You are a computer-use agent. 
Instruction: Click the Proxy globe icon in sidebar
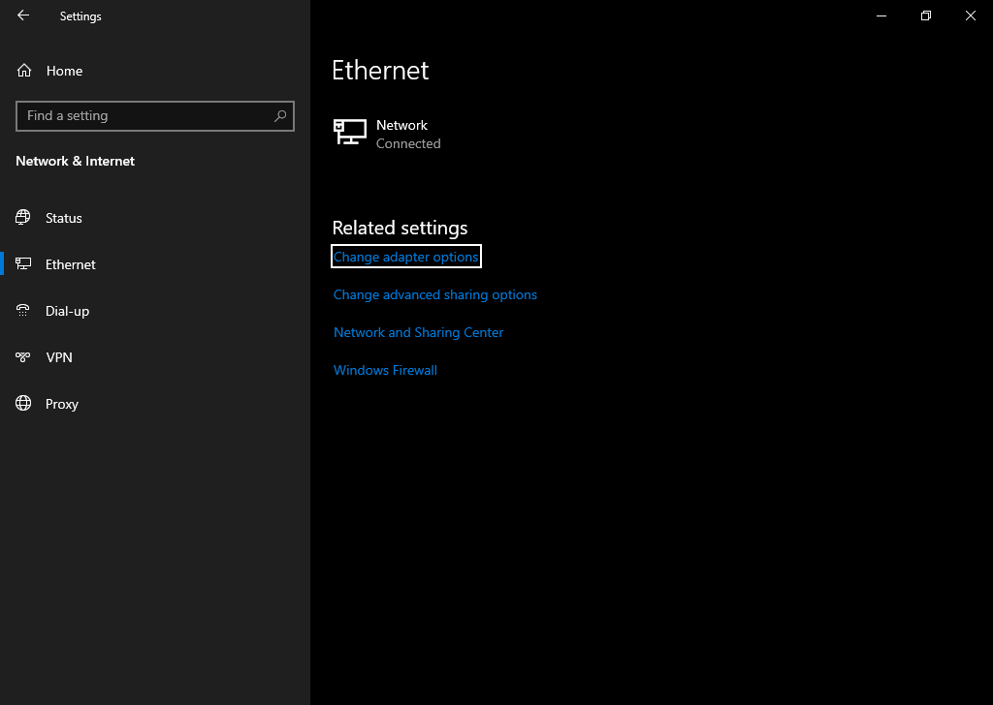point(23,404)
